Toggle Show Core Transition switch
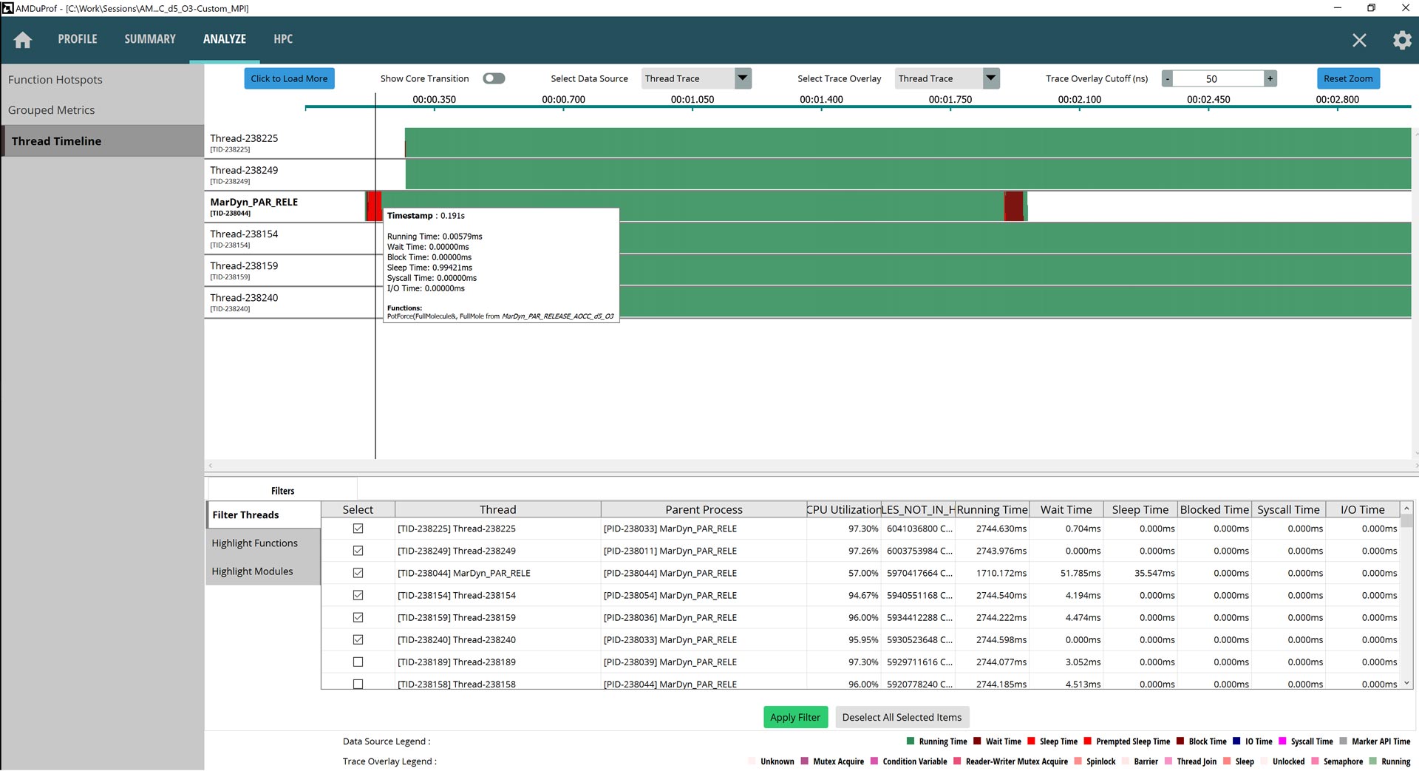The width and height of the screenshot is (1419, 771). [x=494, y=78]
